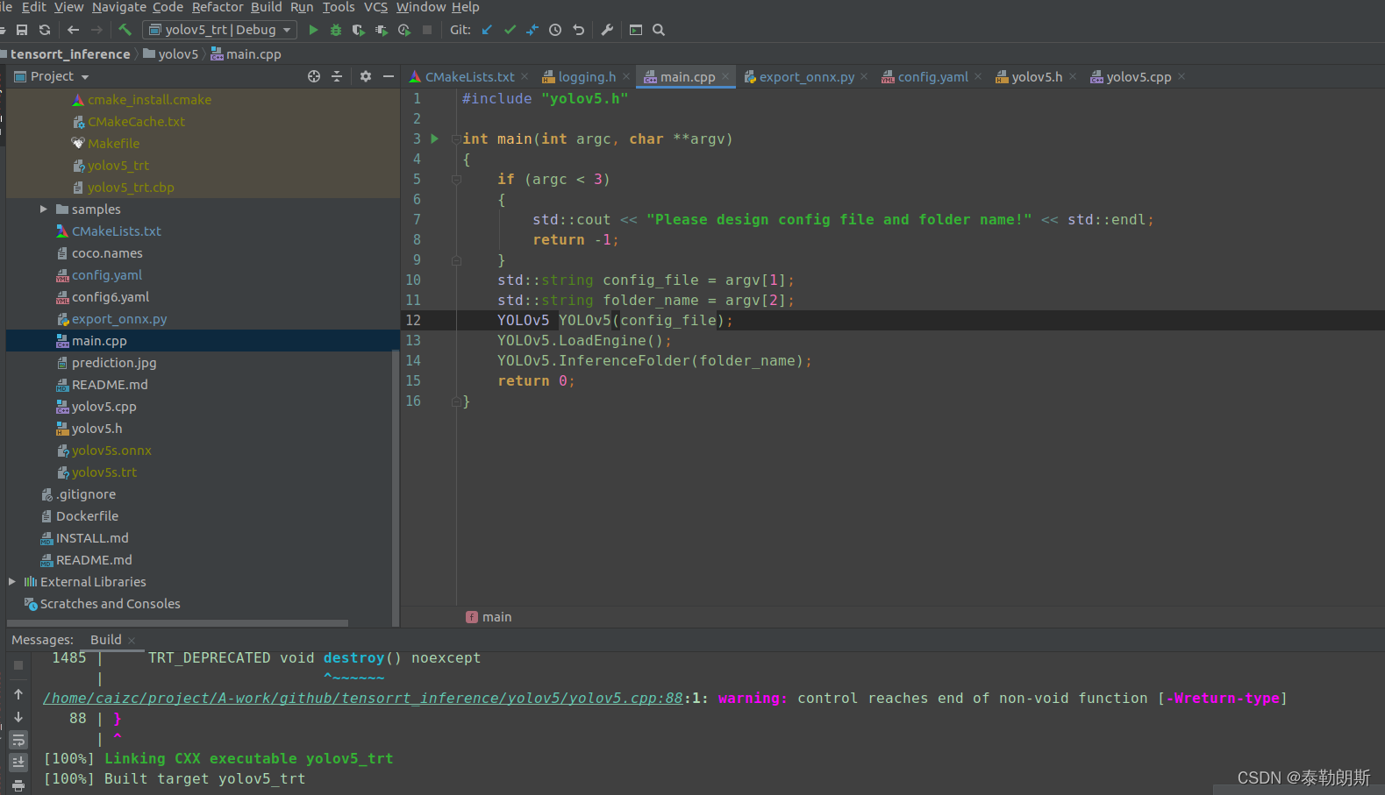The image size is (1385, 795).
Task: Switch to the yolov5.h editor tab
Action: tap(1037, 77)
